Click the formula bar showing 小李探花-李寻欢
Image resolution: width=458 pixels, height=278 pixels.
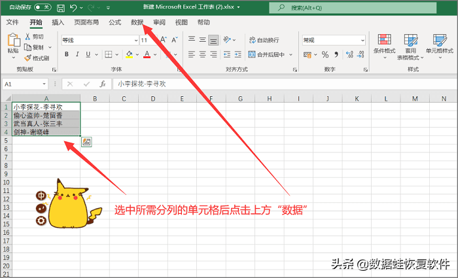(x=285, y=84)
